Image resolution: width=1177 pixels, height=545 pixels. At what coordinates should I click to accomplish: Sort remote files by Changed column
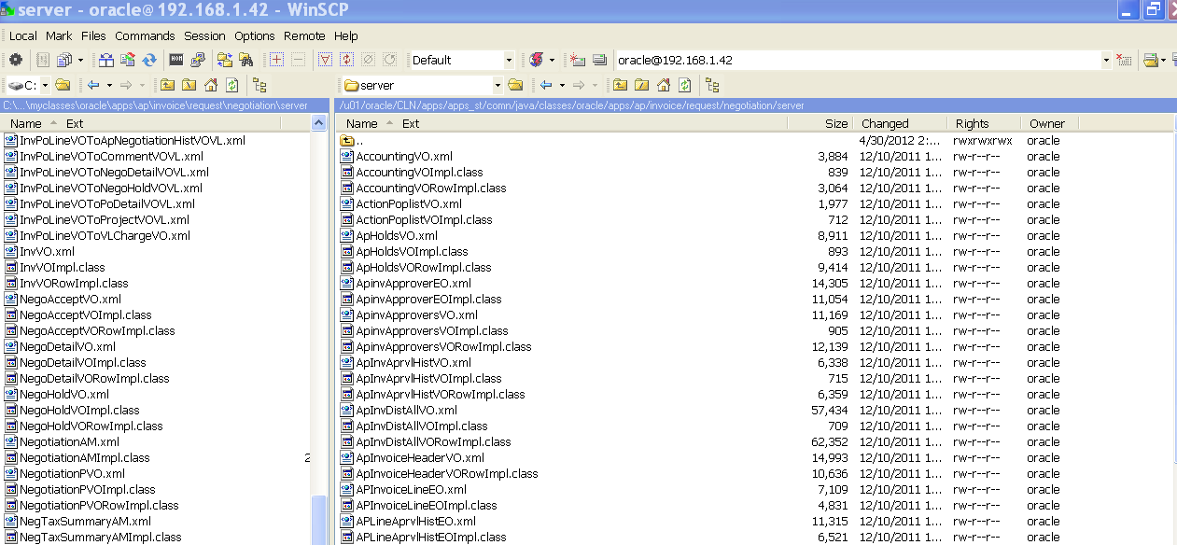pos(899,123)
